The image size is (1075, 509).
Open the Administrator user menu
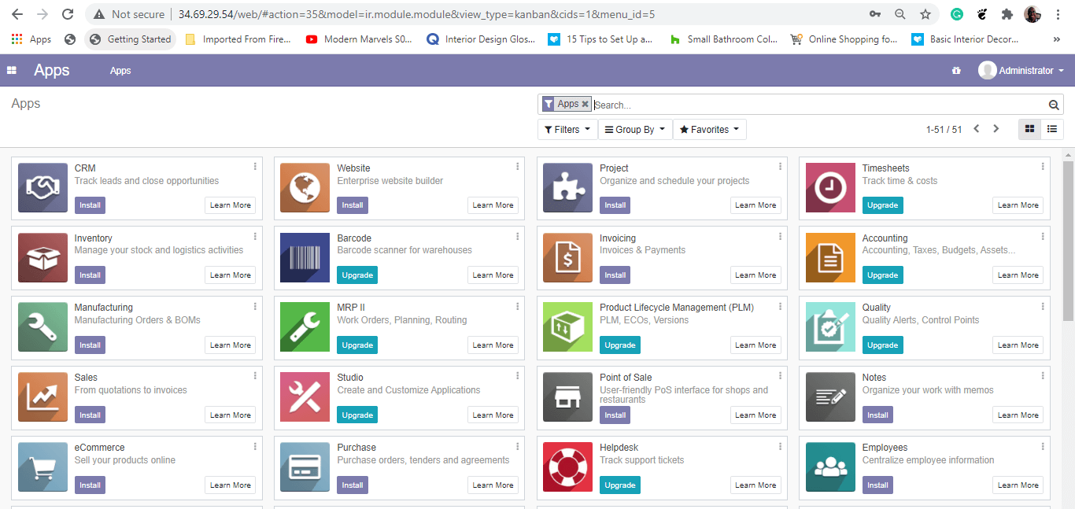pyautogui.click(x=1021, y=71)
